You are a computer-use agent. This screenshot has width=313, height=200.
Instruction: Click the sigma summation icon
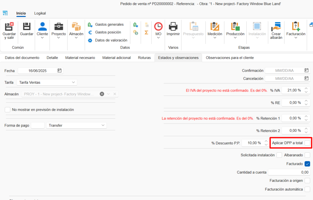click(x=146, y=32)
